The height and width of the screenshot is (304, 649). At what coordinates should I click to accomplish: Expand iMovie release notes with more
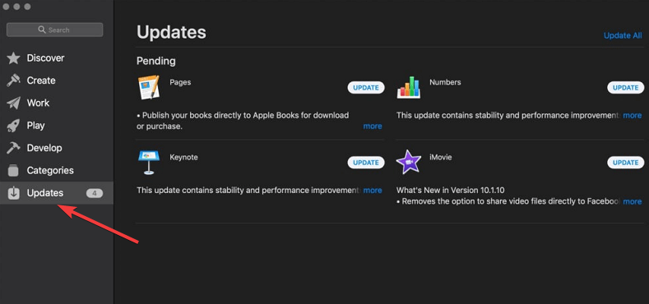pos(633,201)
